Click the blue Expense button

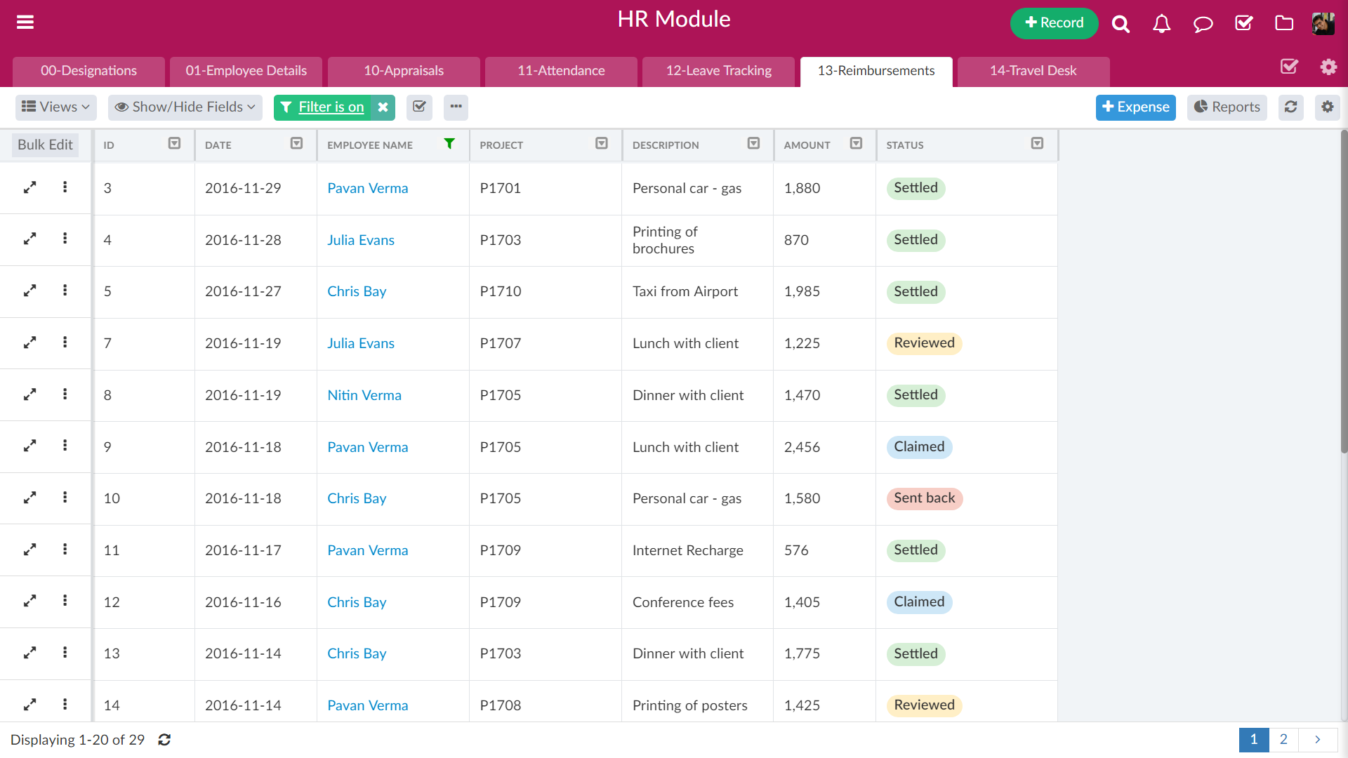tap(1135, 107)
